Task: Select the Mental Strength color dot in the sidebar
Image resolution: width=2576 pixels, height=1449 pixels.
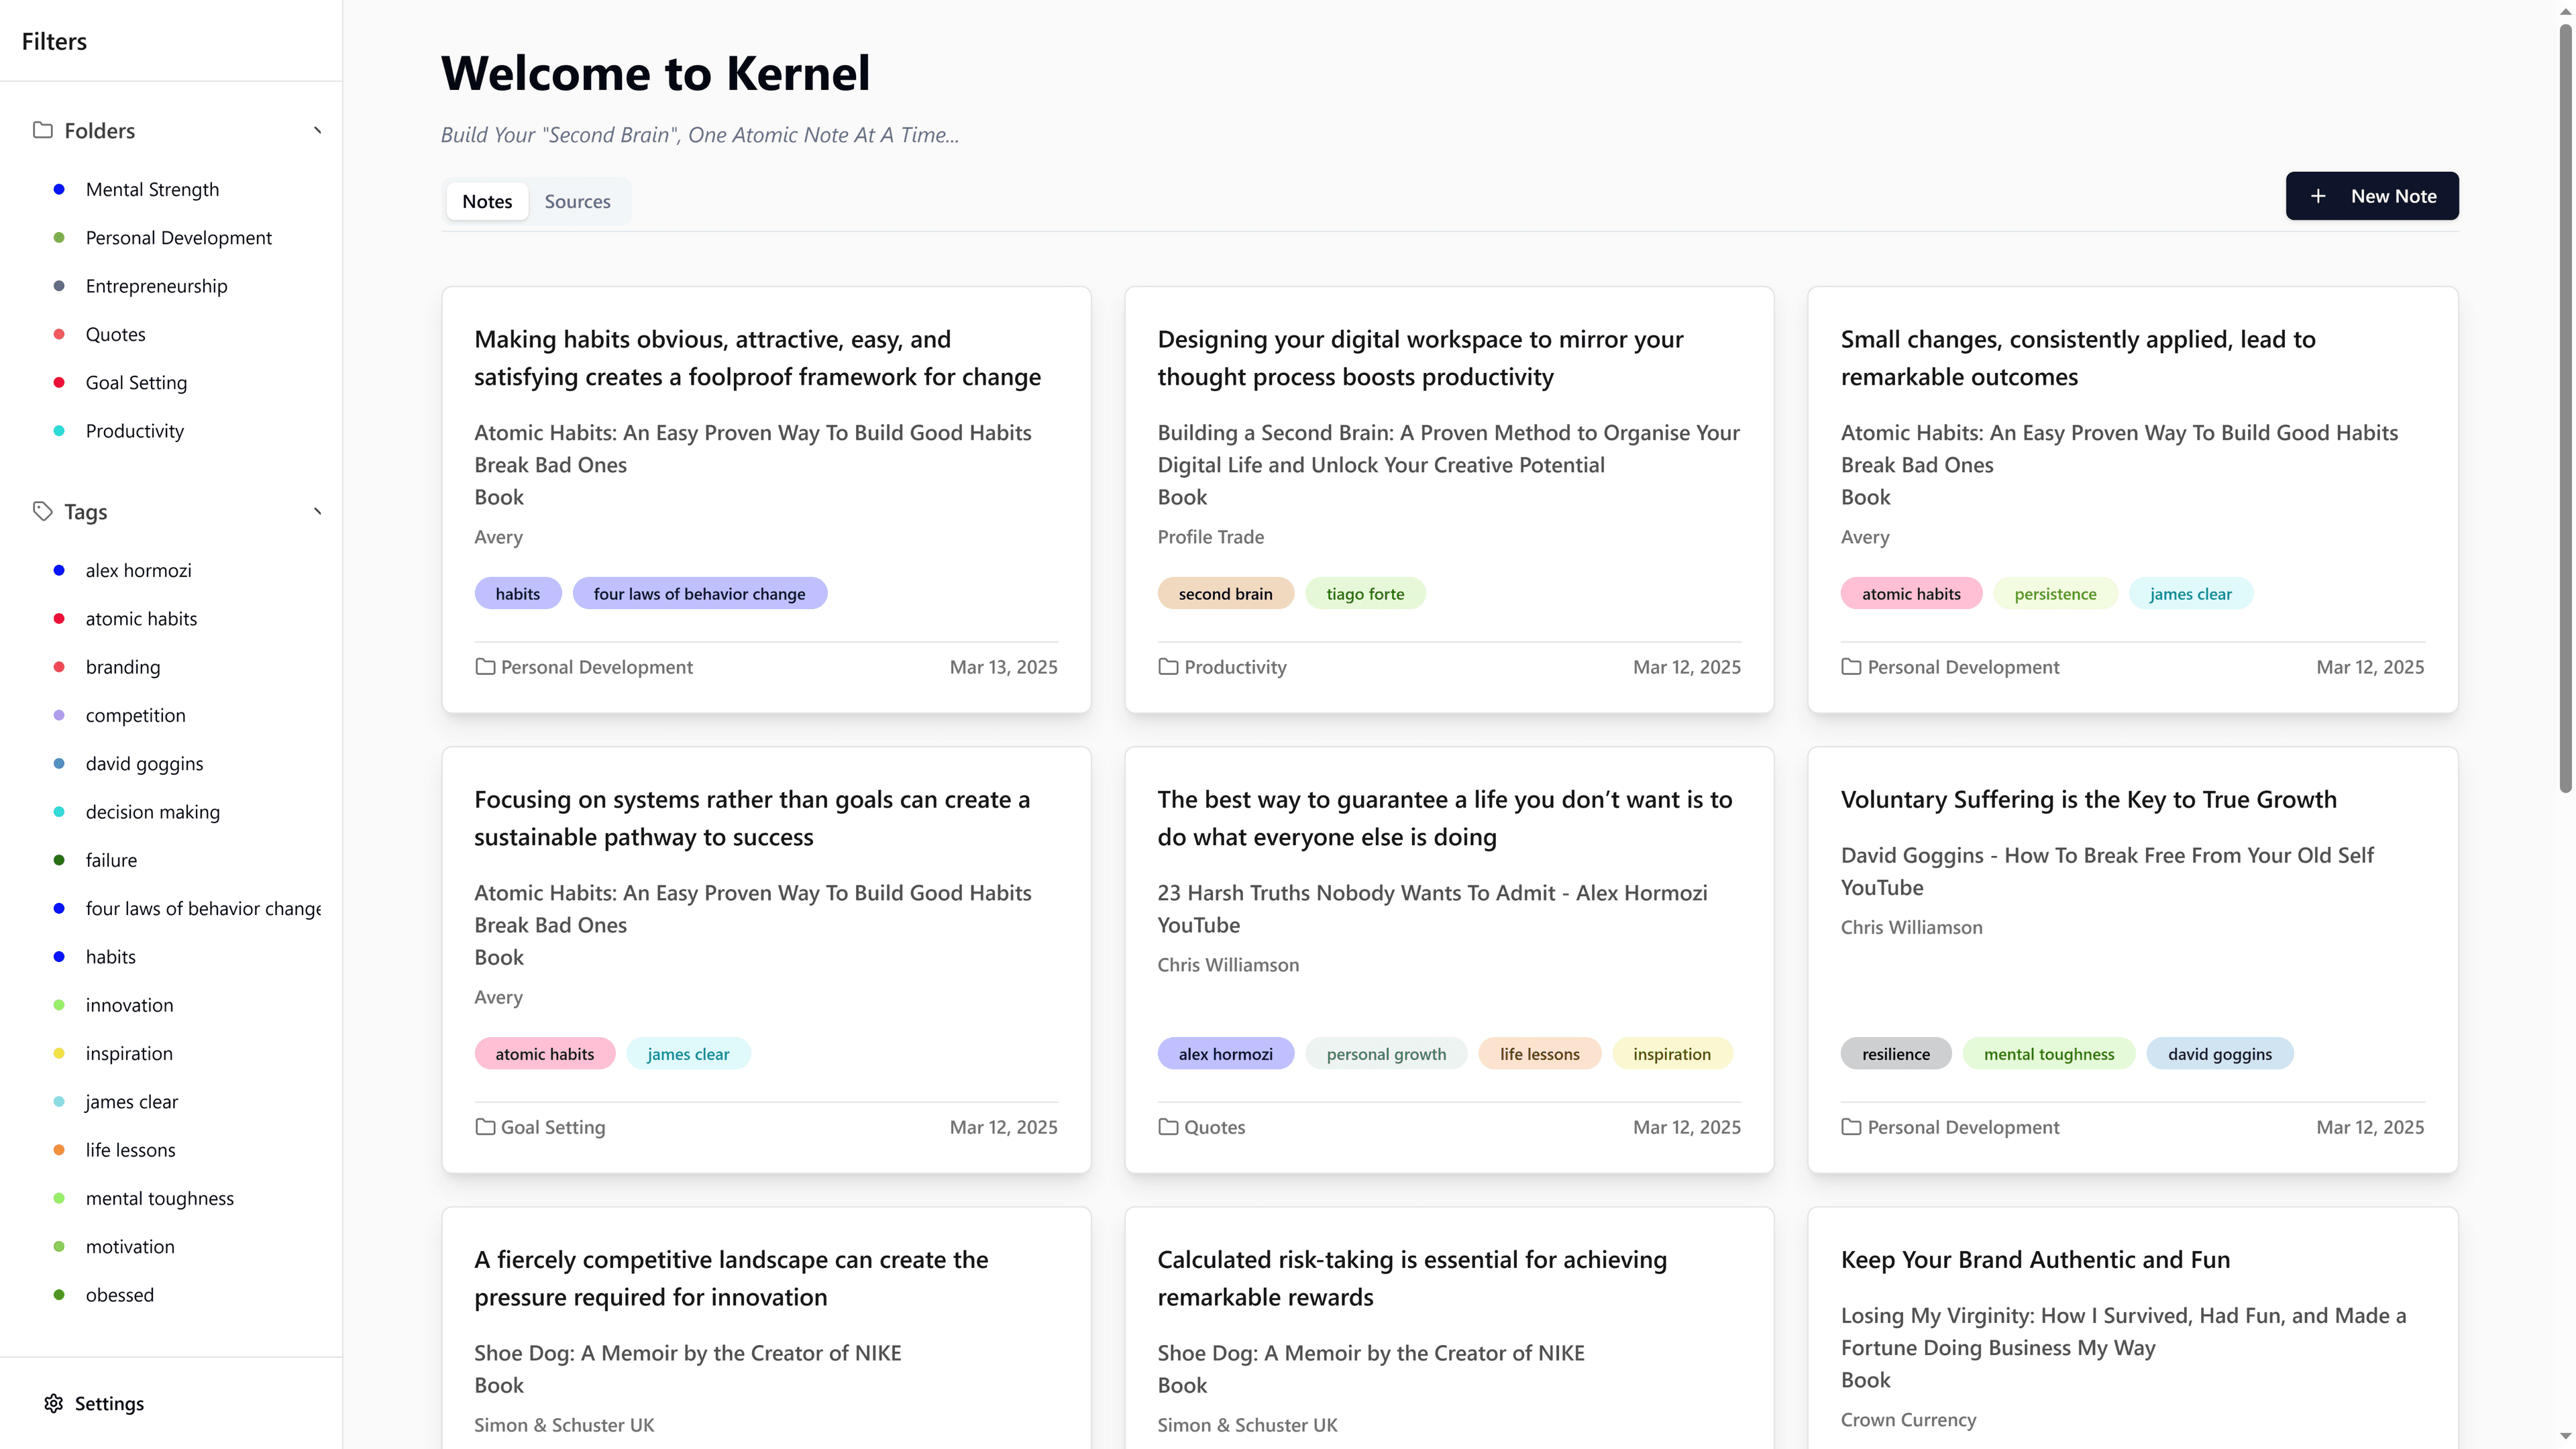Action: coord(59,189)
